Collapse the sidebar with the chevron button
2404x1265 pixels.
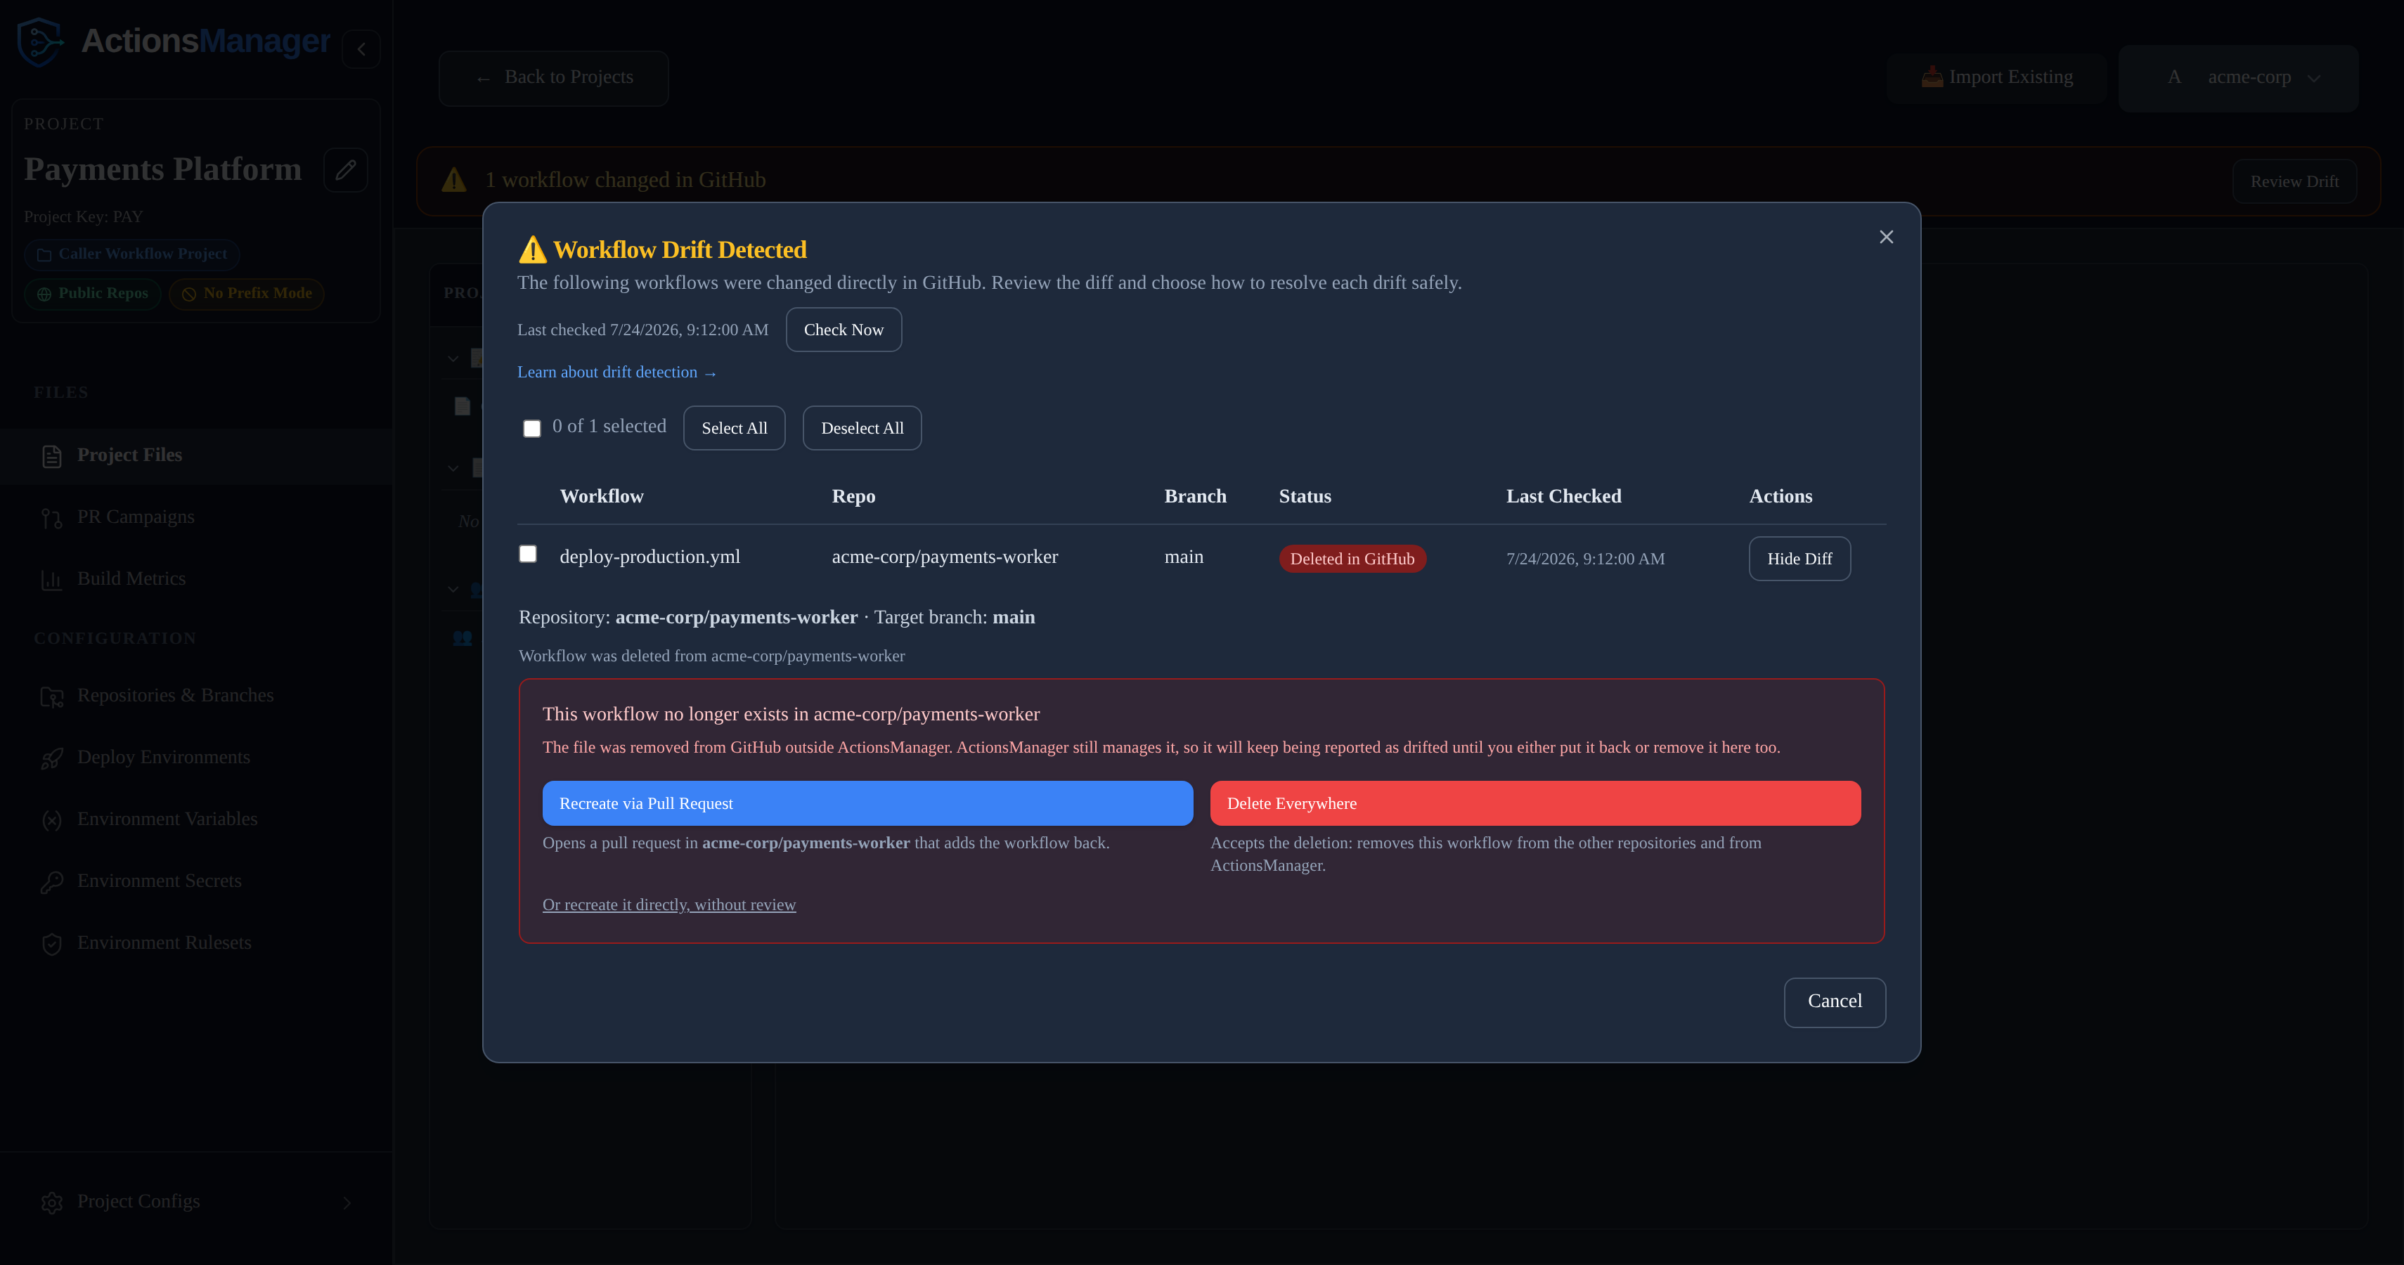click(361, 49)
